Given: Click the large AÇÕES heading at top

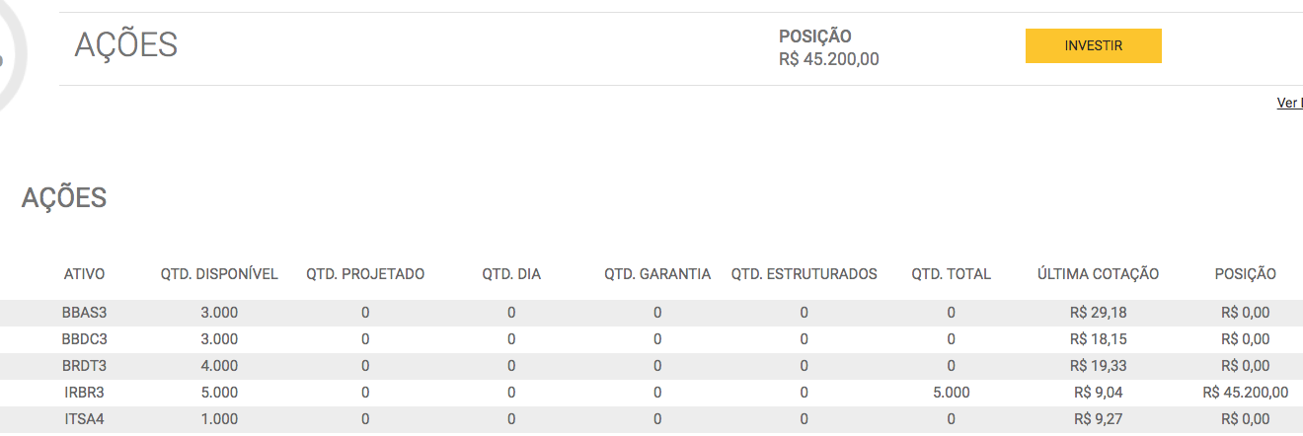Looking at the screenshot, I should click(x=126, y=44).
